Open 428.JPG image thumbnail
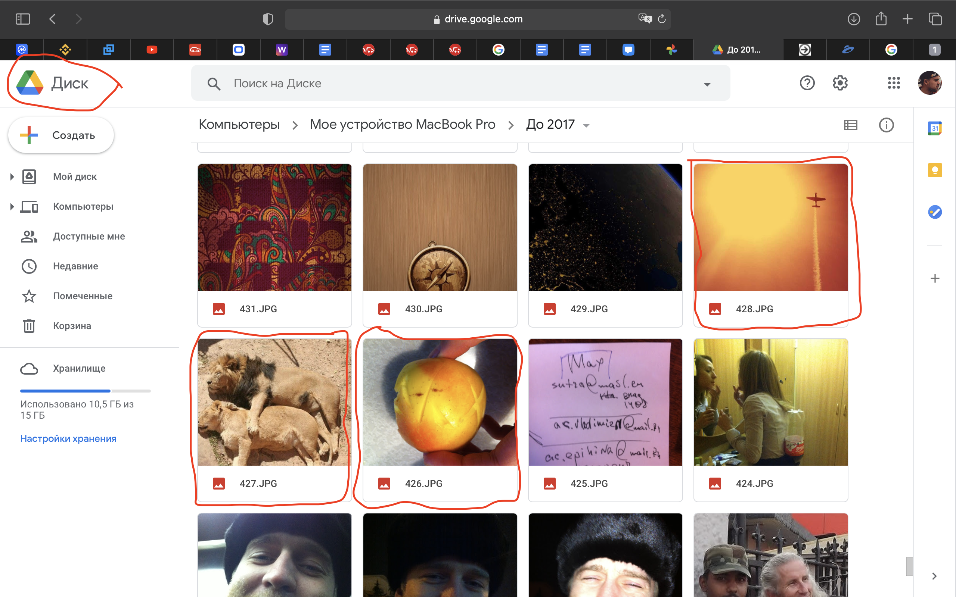 [x=771, y=227]
